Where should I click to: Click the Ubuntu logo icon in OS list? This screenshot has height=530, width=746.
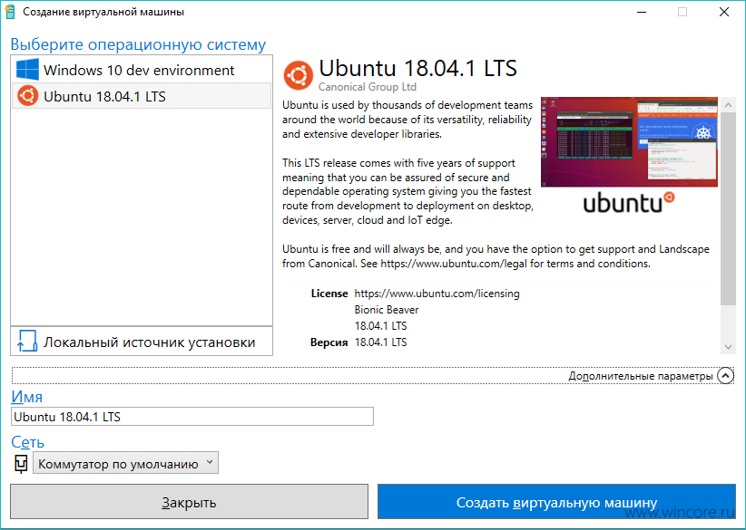pos(27,96)
